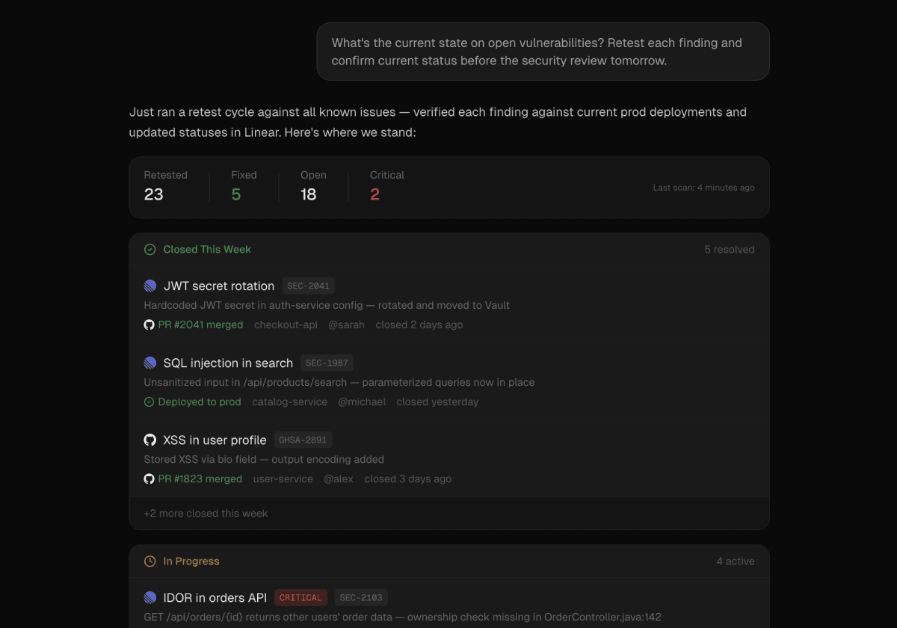Image resolution: width=897 pixels, height=628 pixels.
Task: Expand the +2 more closed this week row
Action: click(x=205, y=513)
